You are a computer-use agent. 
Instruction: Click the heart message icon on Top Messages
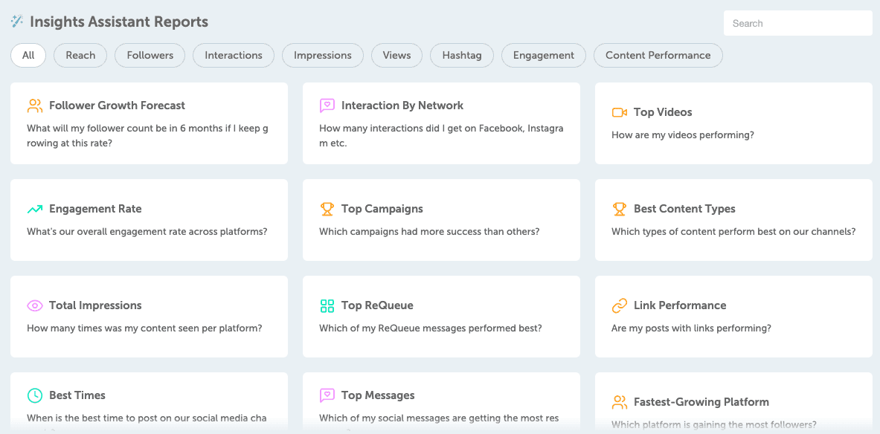point(327,395)
